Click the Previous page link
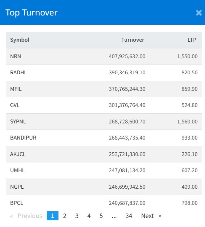Image resolution: width=205 pixels, height=227 pixels. coord(27,216)
